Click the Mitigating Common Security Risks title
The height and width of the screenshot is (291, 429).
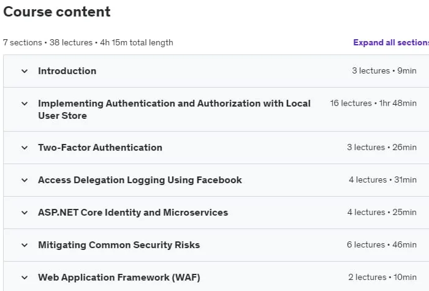(x=119, y=245)
